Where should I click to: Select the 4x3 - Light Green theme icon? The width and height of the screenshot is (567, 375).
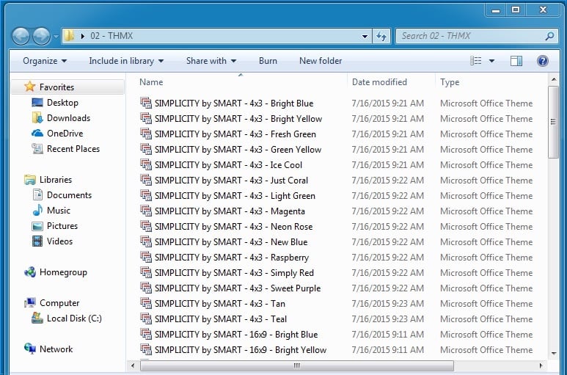point(146,196)
